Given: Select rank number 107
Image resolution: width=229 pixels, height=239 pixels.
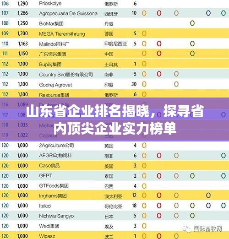Looking at the screenshot, I should coord(5,13).
